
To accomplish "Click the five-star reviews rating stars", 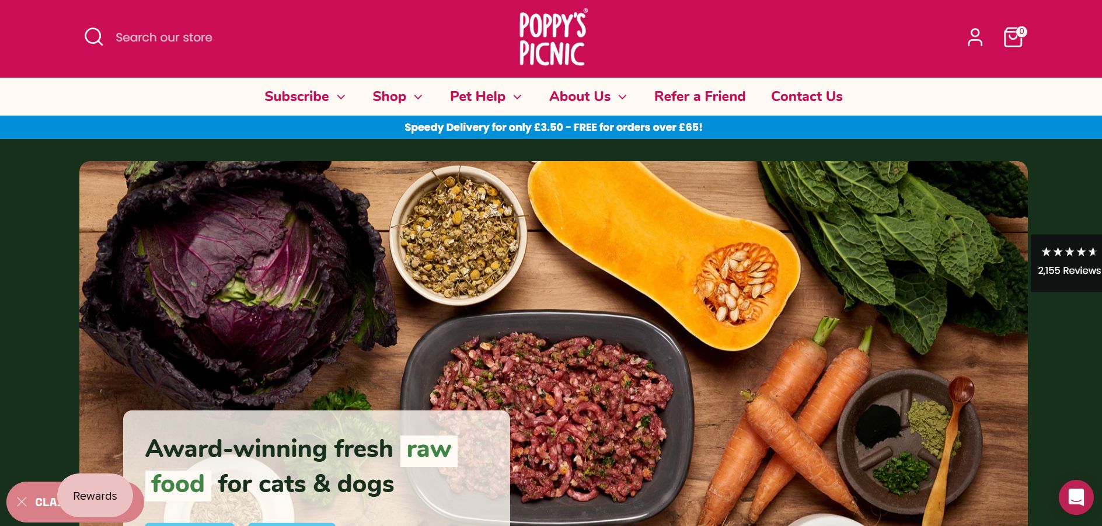I will pyautogui.click(x=1069, y=252).
